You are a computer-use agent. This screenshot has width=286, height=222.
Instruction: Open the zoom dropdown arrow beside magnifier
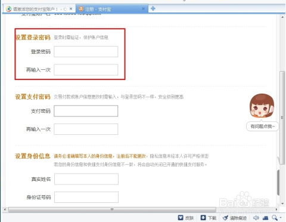coord(281,218)
